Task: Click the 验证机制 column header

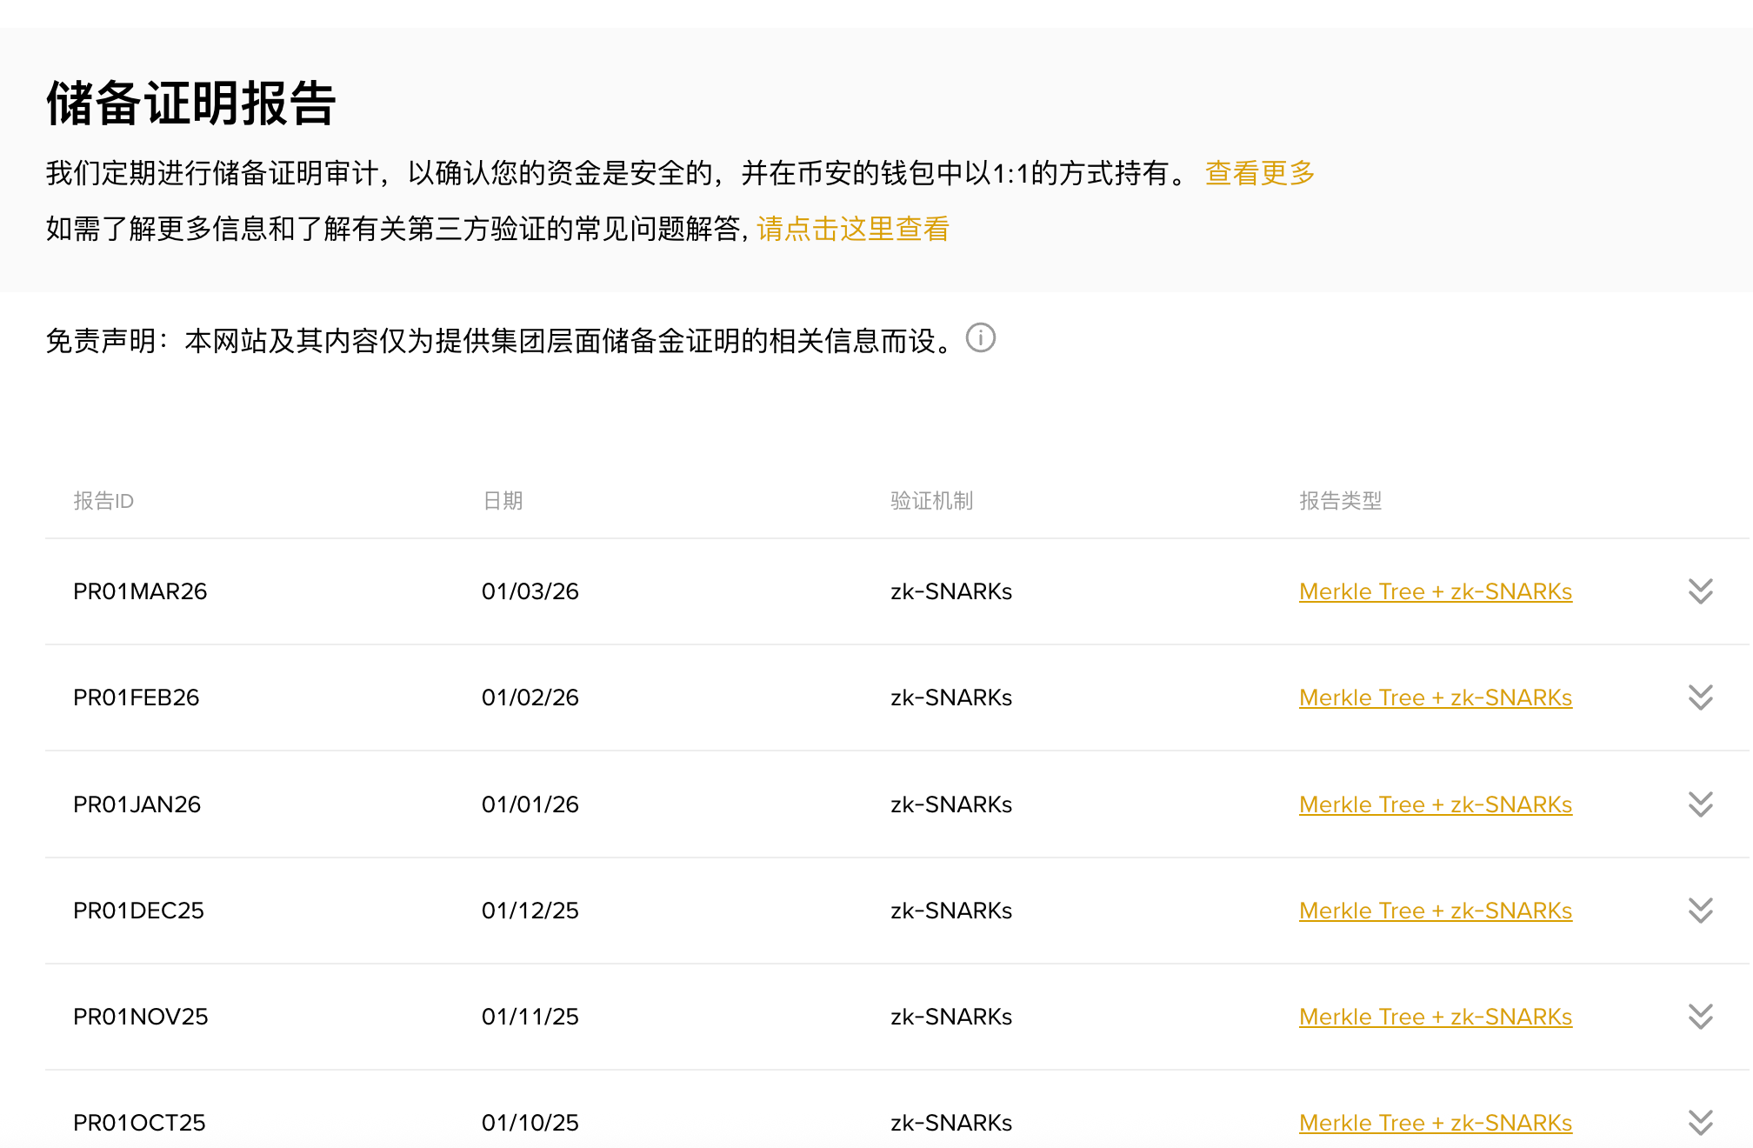Action: 931,501
